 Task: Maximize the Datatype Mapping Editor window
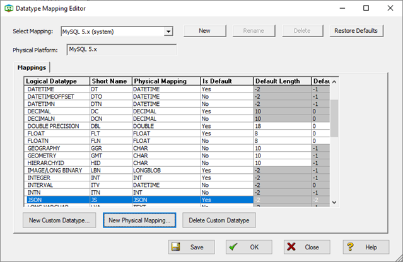[366, 8]
